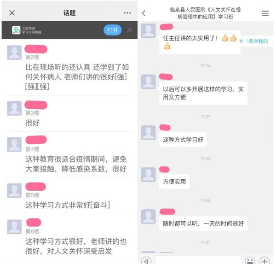Screen dimensions: 276x264
Task: Click the blue 打开 button
Action: tap(113, 30)
